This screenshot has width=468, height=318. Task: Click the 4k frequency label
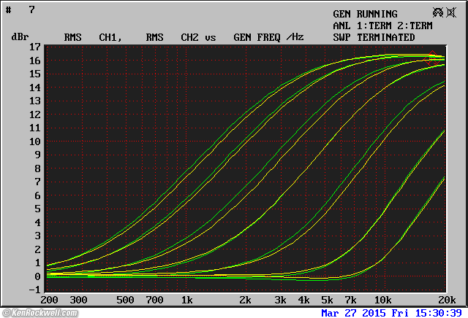click(x=303, y=300)
